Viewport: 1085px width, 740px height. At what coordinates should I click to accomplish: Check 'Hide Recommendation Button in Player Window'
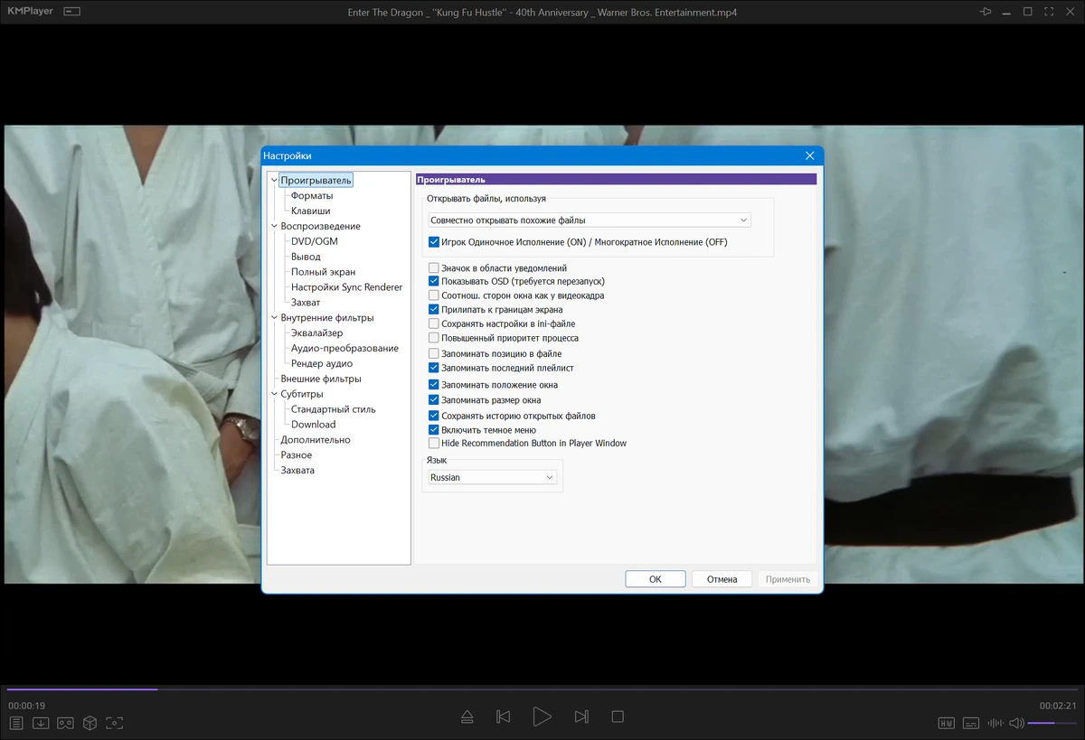434,444
